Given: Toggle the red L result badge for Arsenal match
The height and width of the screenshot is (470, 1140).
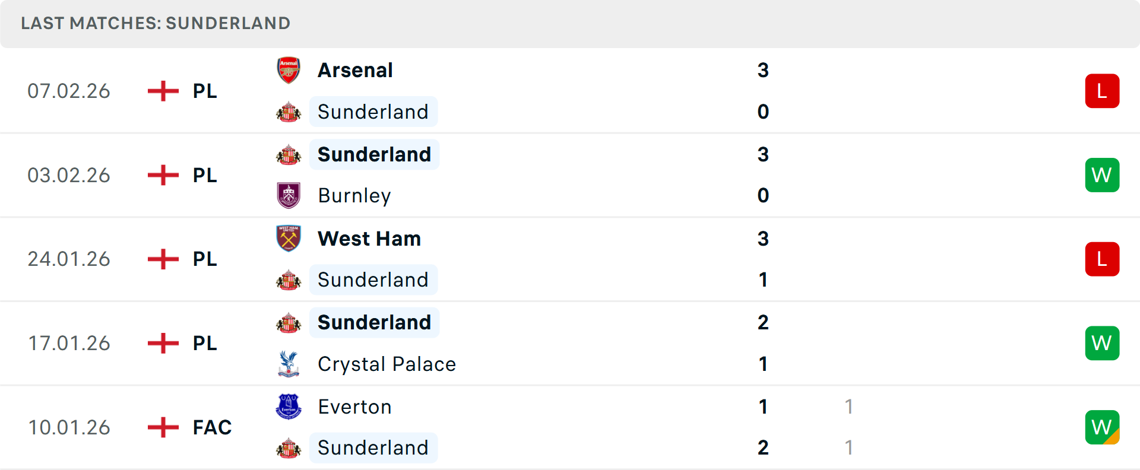Looking at the screenshot, I should 1102,90.
